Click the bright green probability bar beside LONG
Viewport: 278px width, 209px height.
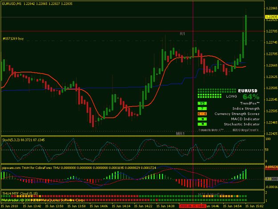[210, 96]
